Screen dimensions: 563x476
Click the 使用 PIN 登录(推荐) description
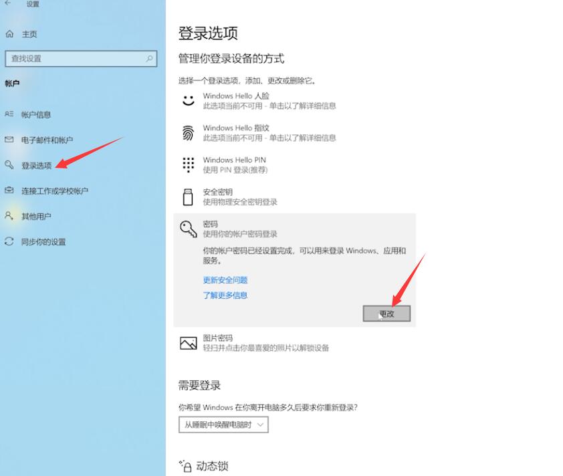235,170
